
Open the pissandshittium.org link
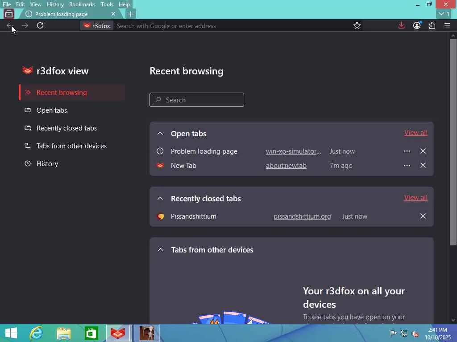pos(302,216)
